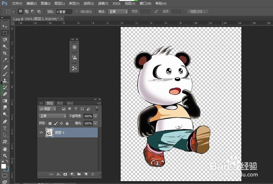This screenshot has width=273, height=184.
Task: Add a layer mask
Action: click(65, 174)
